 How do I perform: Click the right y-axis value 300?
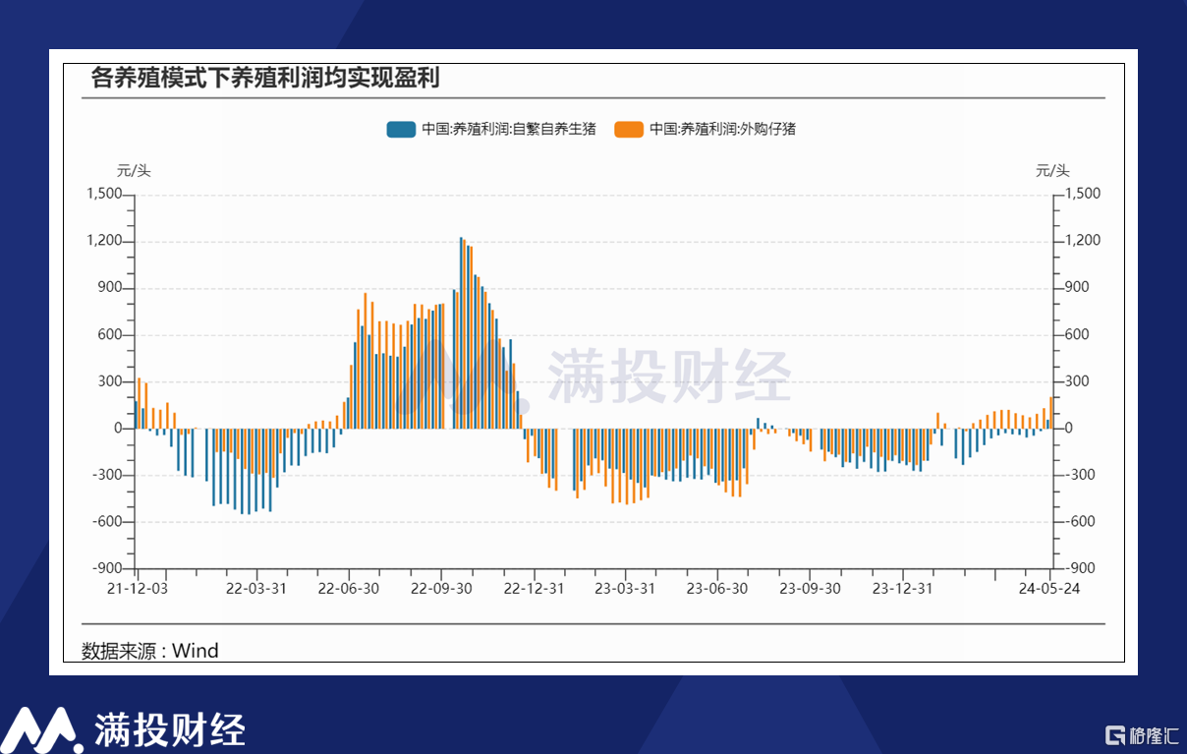pos(1077,381)
